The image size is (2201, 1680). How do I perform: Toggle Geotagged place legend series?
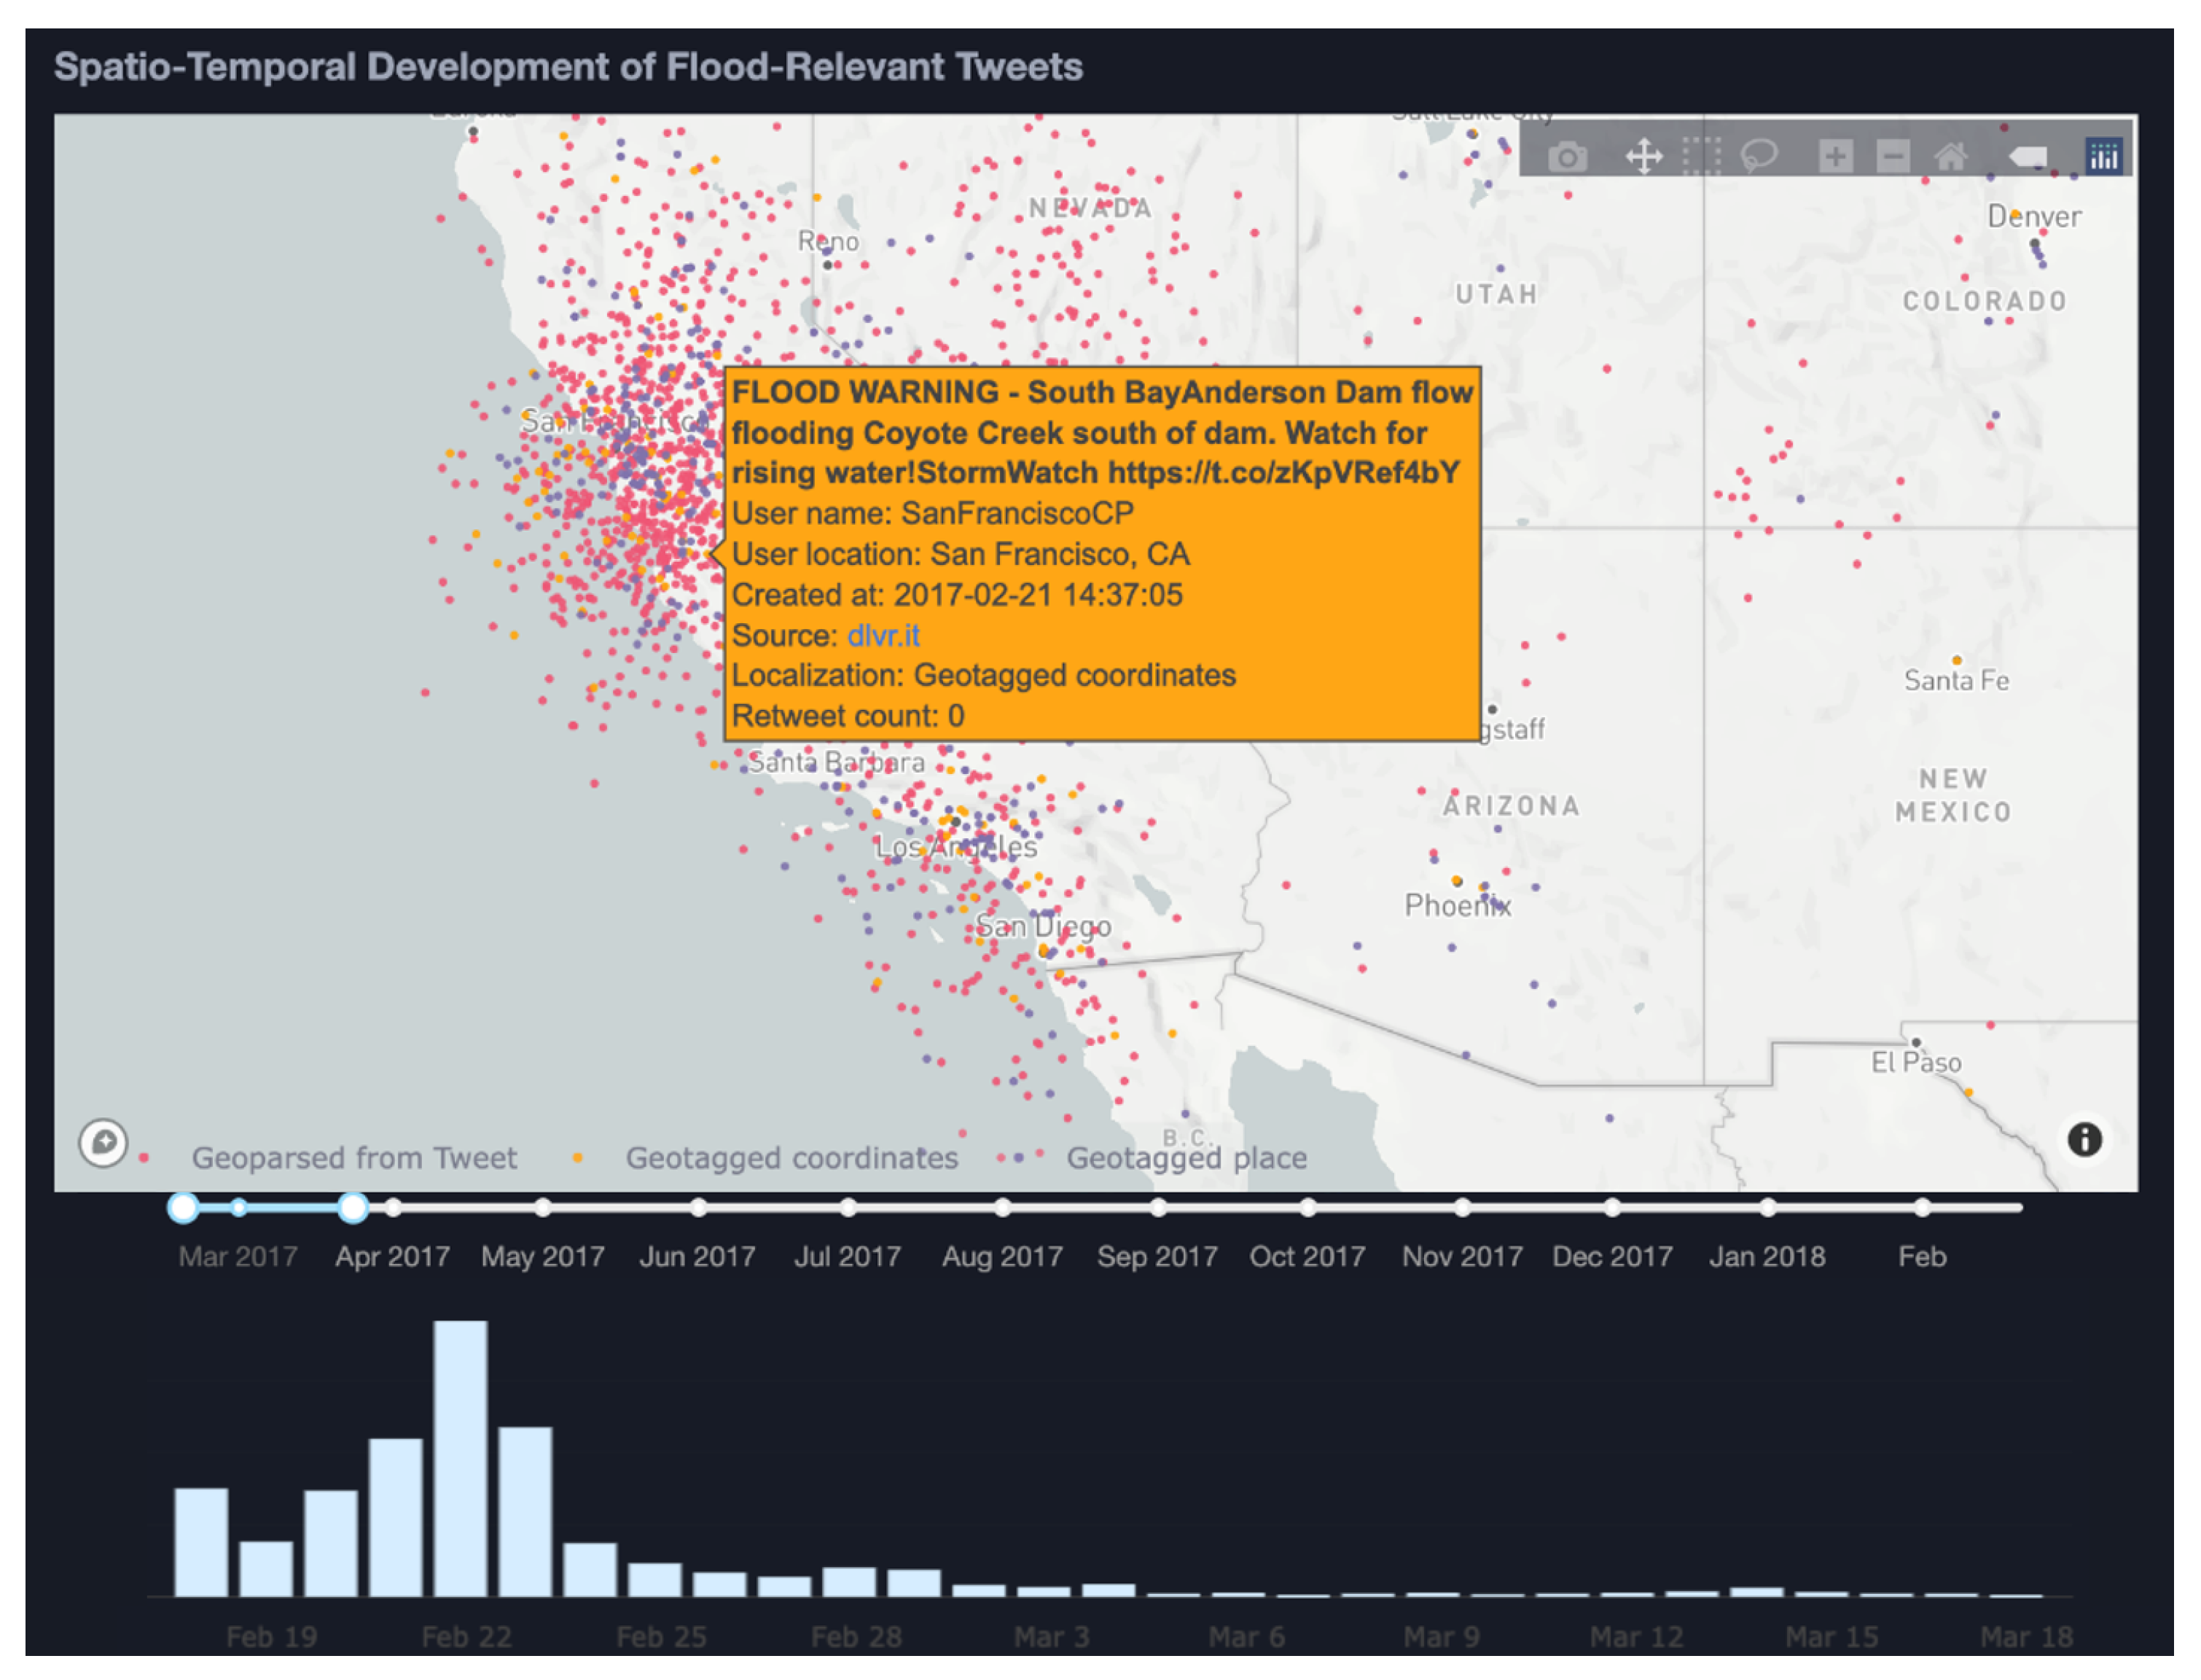[x=1186, y=1158]
